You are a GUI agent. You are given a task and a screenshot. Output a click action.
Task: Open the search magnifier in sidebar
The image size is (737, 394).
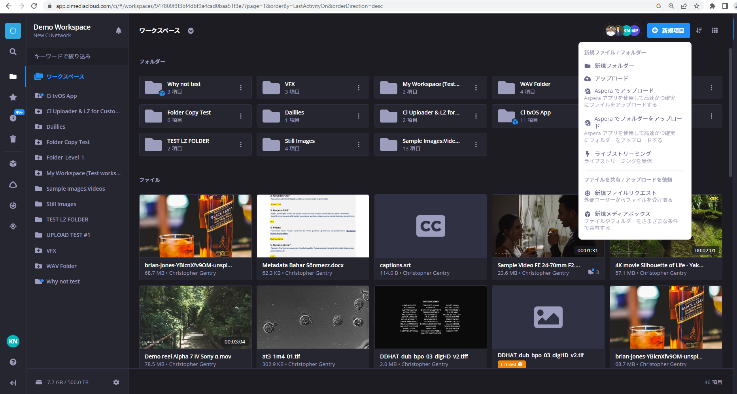[x=13, y=52]
